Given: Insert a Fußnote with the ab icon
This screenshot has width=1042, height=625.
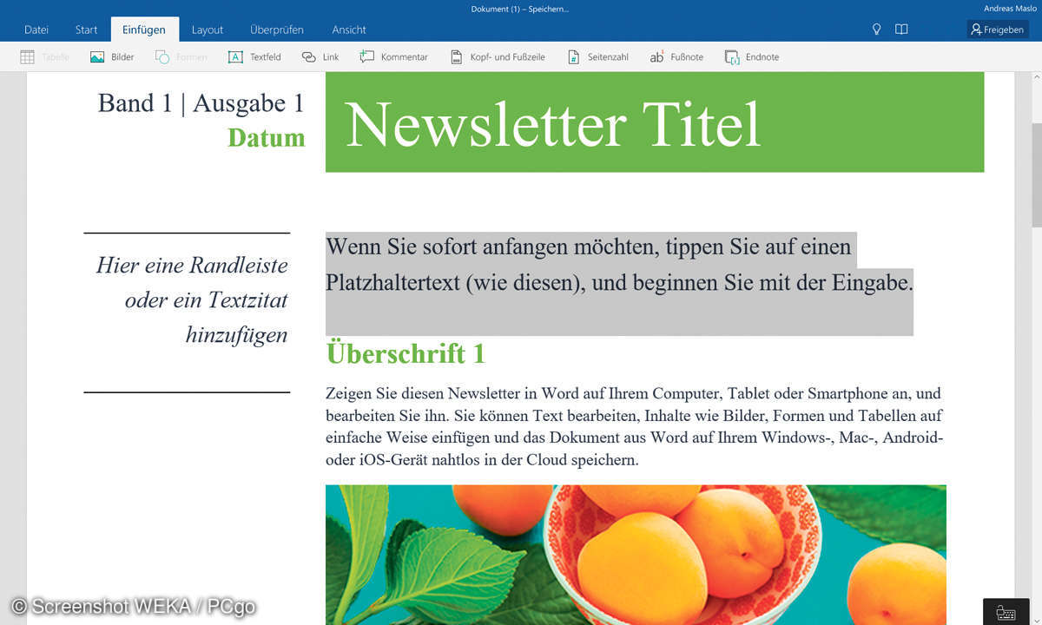Looking at the screenshot, I should coord(657,57).
